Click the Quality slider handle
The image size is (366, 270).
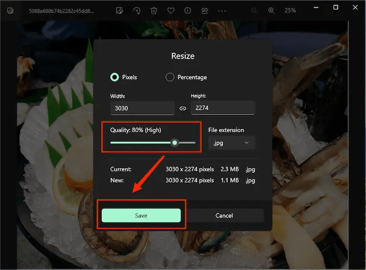[x=175, y=143]
